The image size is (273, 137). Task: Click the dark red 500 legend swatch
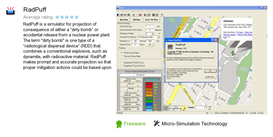pos(149,84)
